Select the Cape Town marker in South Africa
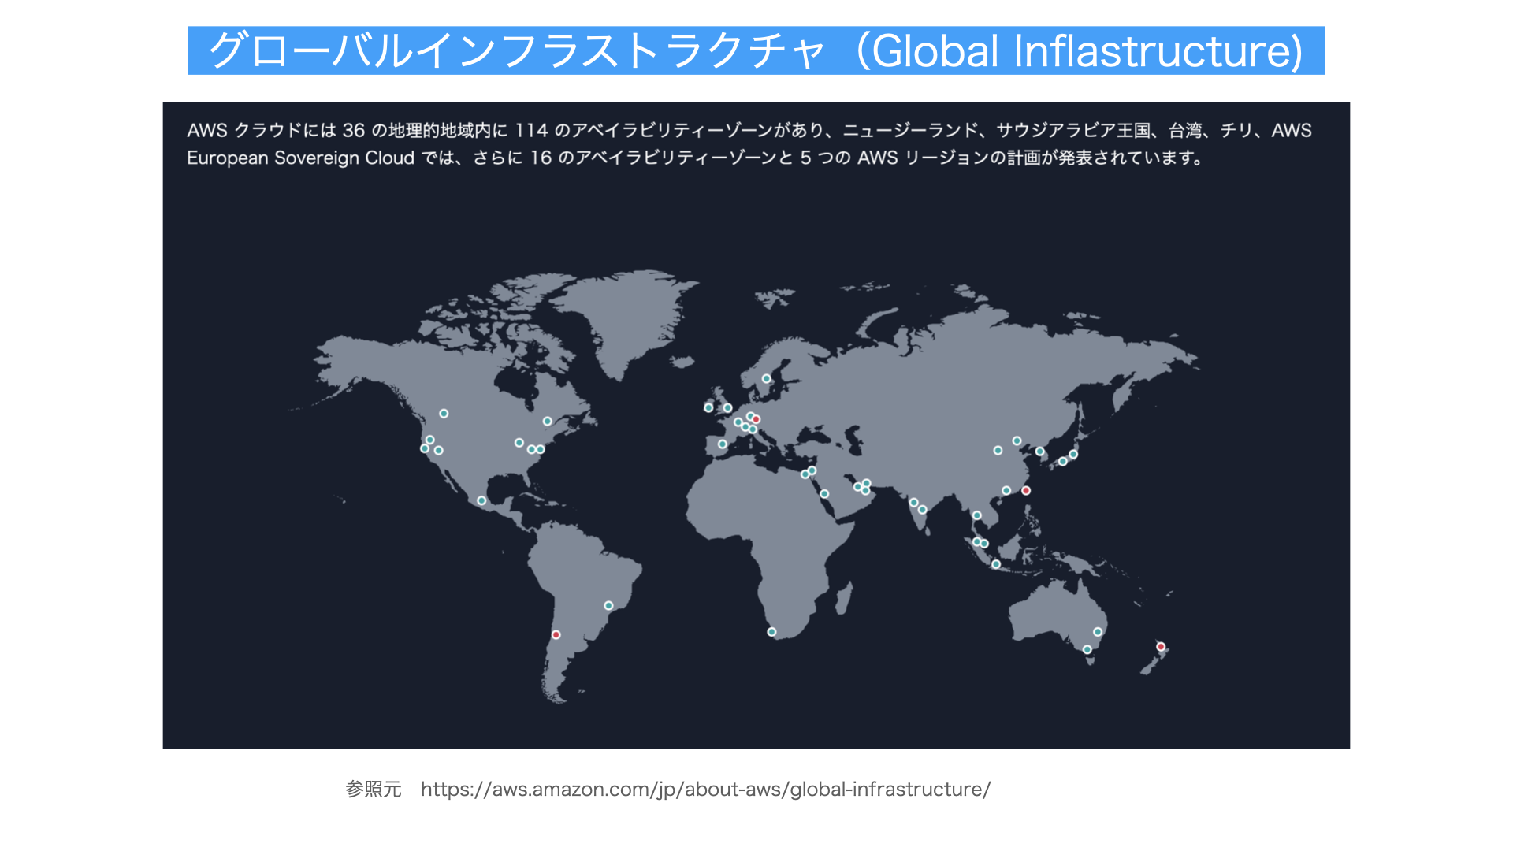This screenshot has height=851, width=1513. (x=771, y=632)
